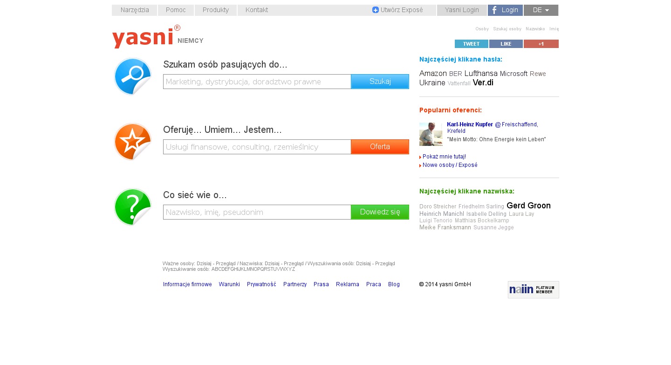This screenshot has height=365, width=671.
Task: Open Karl-Heinz Kupfer's profile photo
Action: [x=431, y=134]
